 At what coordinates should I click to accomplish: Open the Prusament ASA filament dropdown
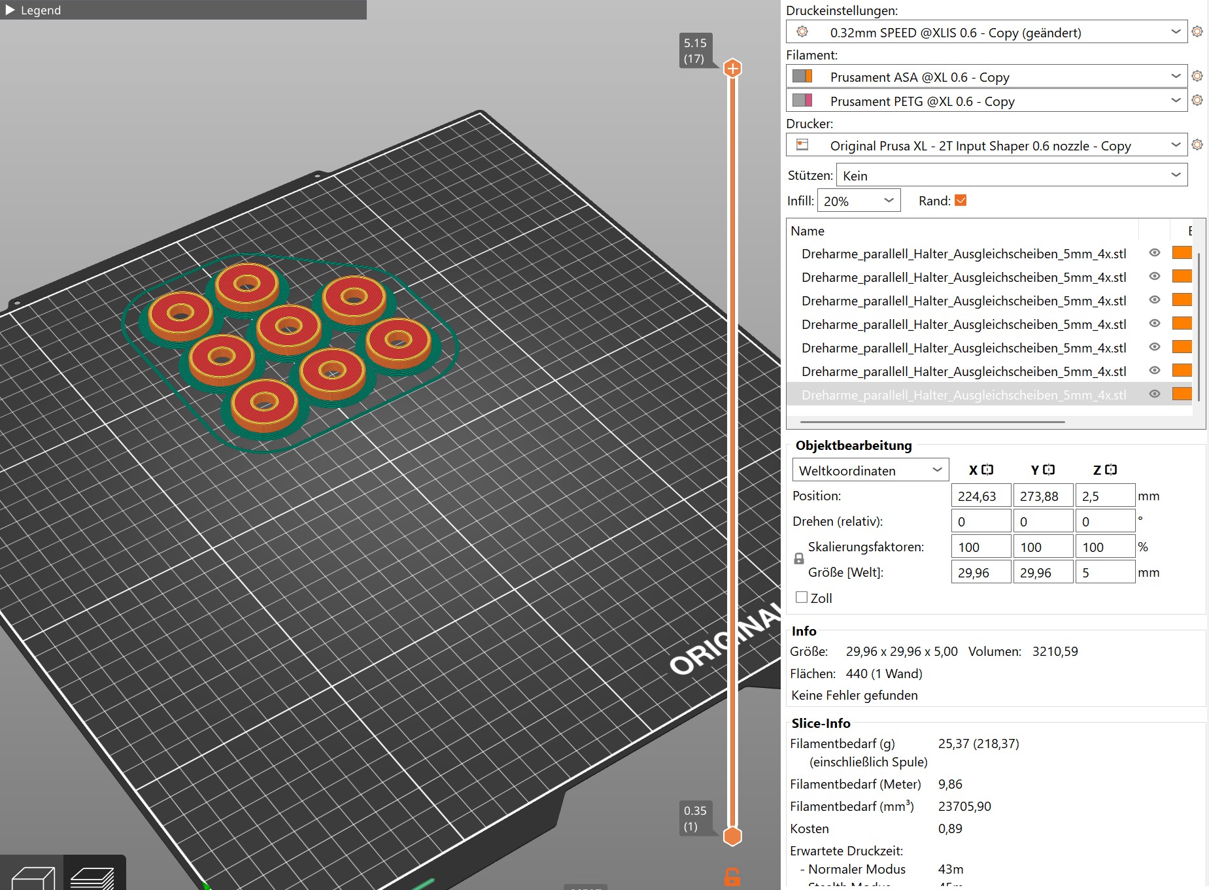tap(986, 77)
